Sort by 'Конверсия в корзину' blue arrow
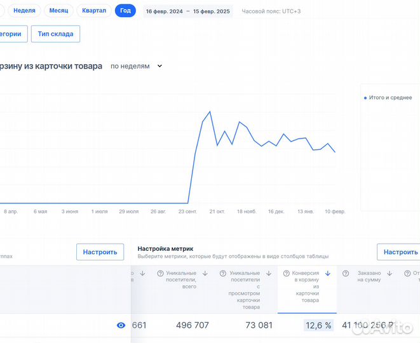 point(327,273)
